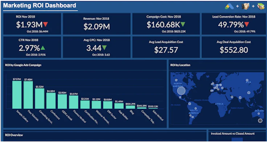Image resolution: width=267 pixels, height=142 pixels.
Task: Click red down arrow beside $1.93M ROI
Action: click(x=45, y=25)
